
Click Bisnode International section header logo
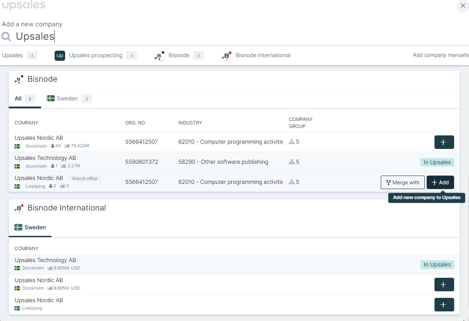(x=19, y=208)
